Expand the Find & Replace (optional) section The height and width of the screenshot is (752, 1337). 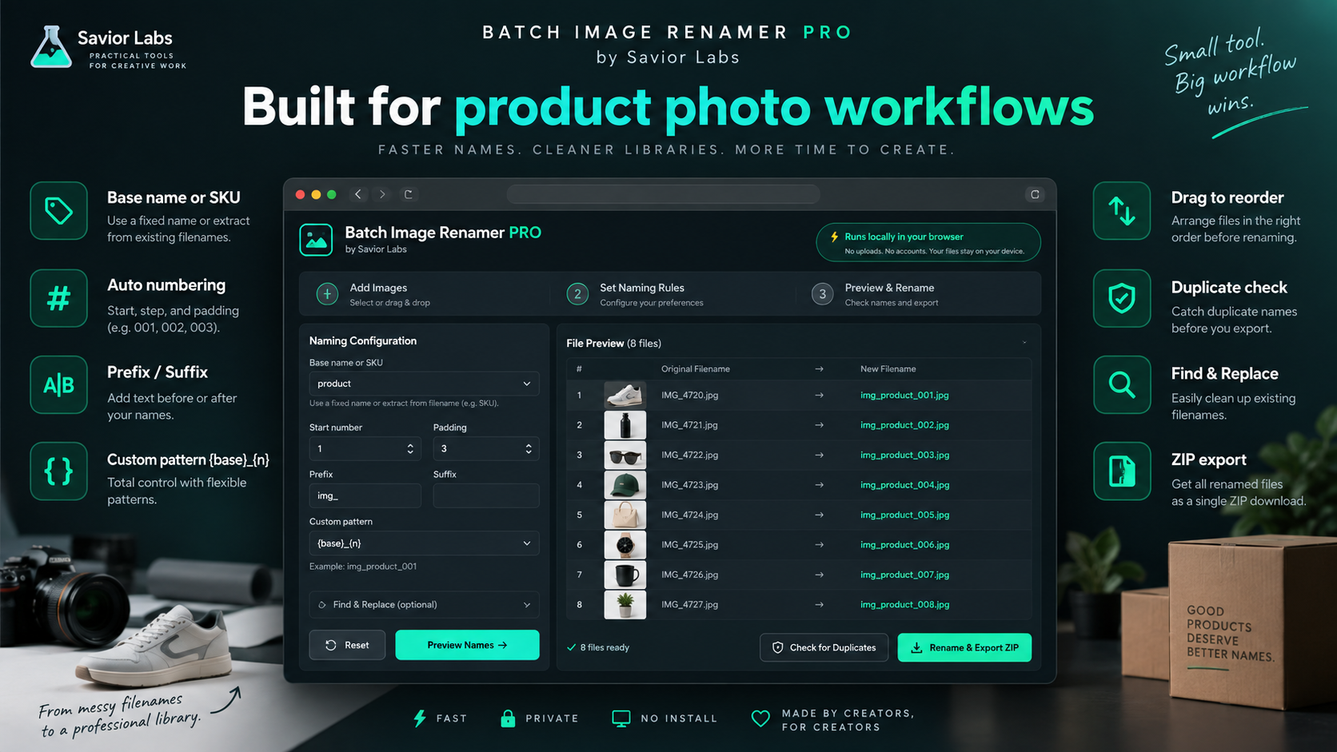click(424, 604)
